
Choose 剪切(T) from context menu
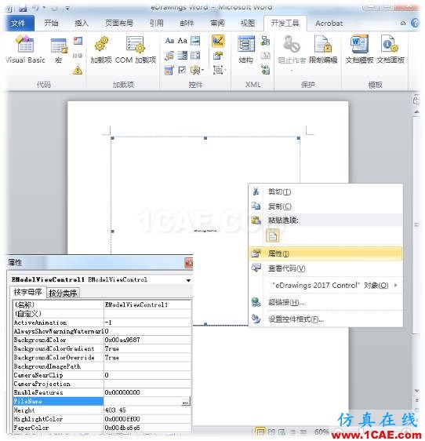(325, 191)
